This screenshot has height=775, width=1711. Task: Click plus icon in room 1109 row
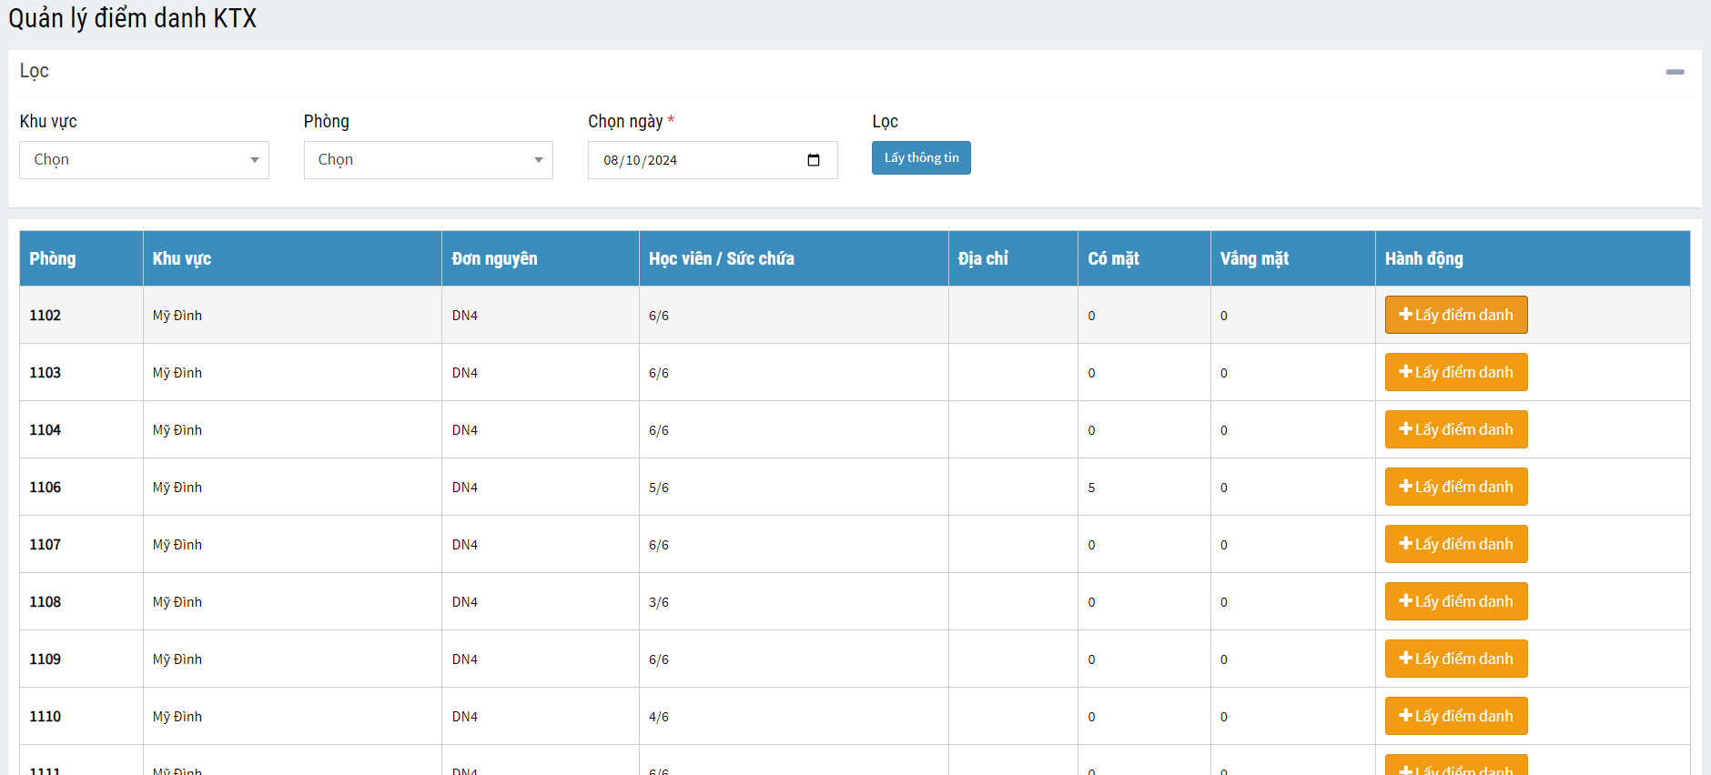pyautogui.click(x=1405, y=659)
